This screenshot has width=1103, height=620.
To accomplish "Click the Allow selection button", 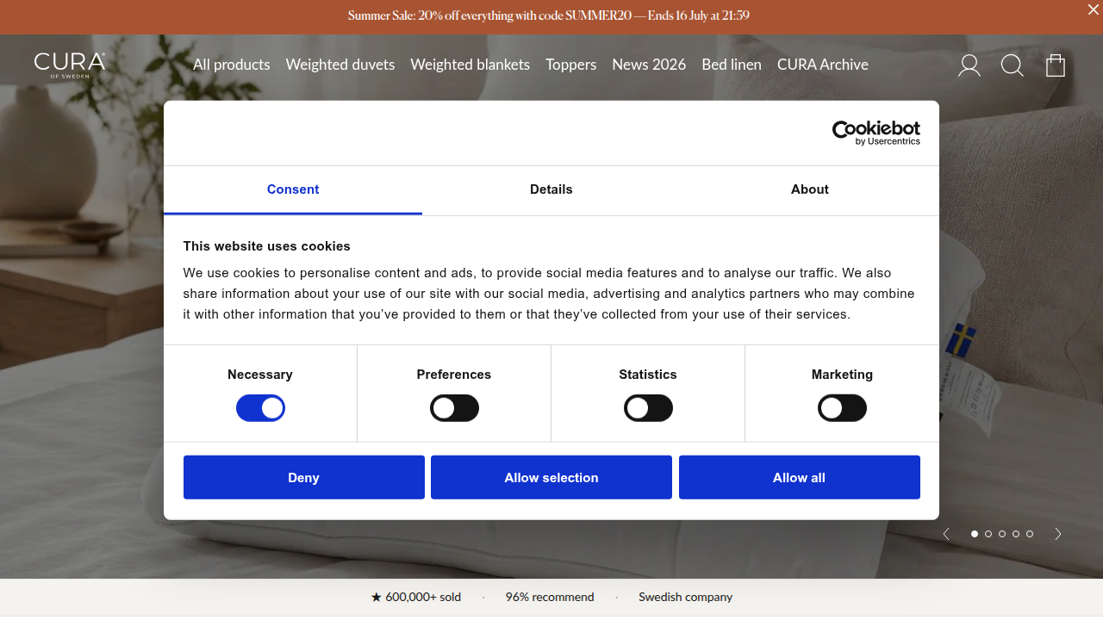I will click(x=551, y=477).
